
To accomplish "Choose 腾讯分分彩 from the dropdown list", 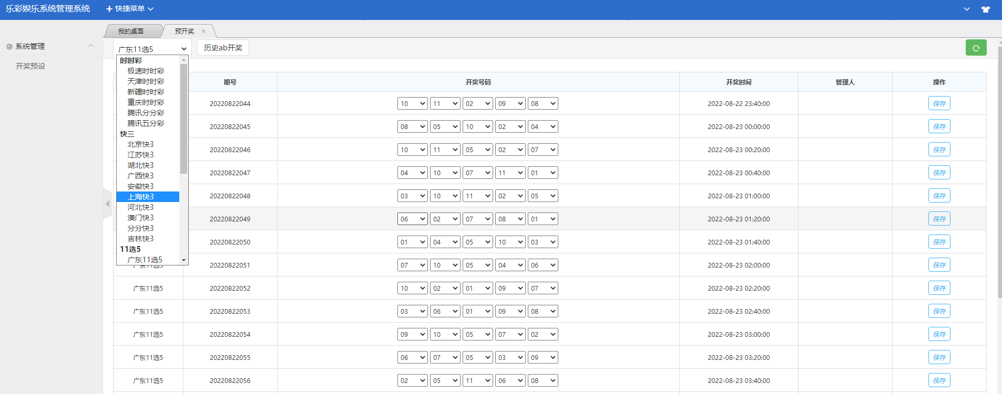I will tap(146, 113).
